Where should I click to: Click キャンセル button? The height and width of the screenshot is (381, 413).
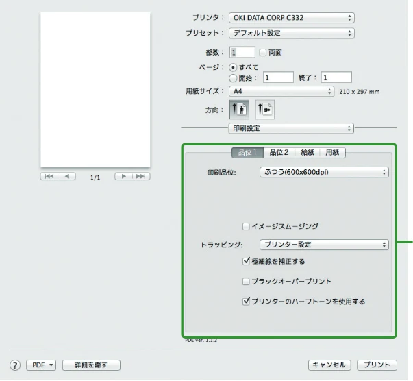329,365
